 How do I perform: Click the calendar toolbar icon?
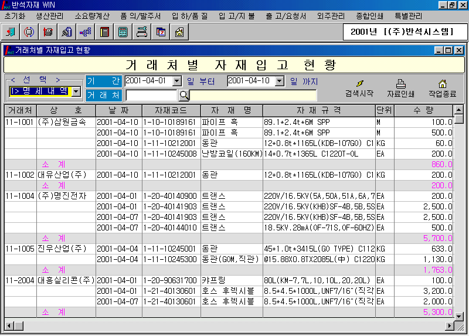click(x=161, y=32)
